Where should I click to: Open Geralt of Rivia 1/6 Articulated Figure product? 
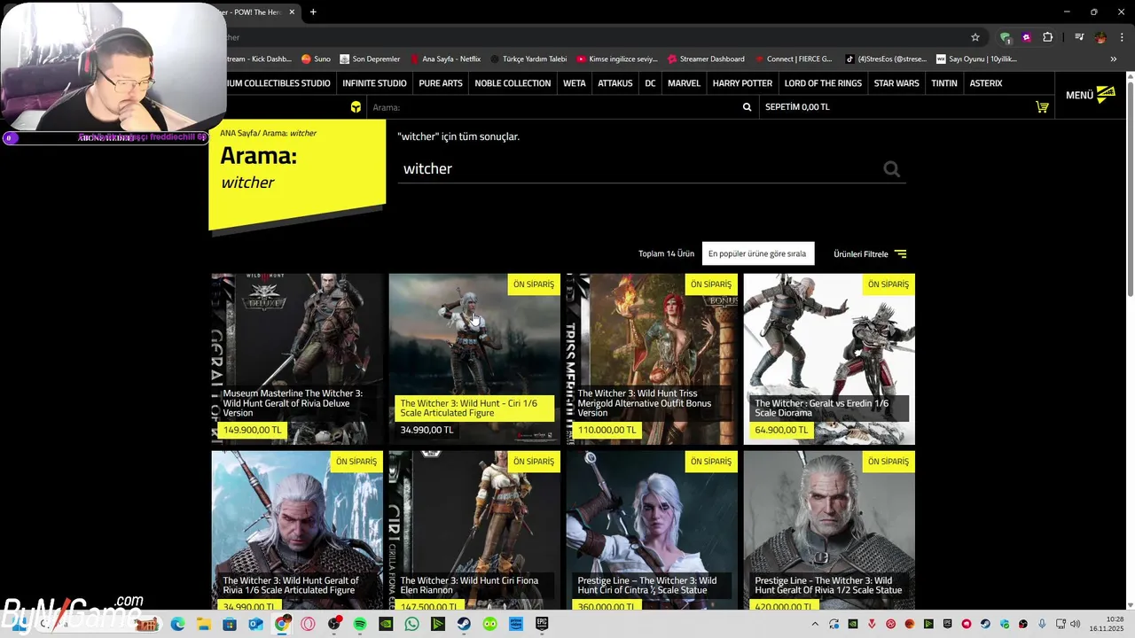297,531
